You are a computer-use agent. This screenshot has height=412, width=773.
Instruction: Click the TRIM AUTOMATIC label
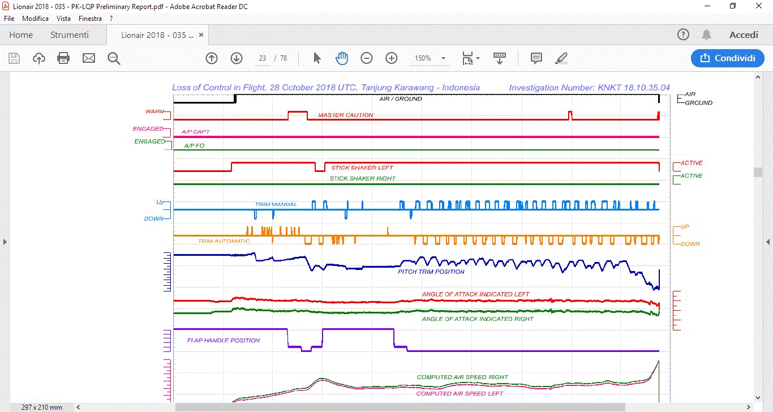click(224, 241)
